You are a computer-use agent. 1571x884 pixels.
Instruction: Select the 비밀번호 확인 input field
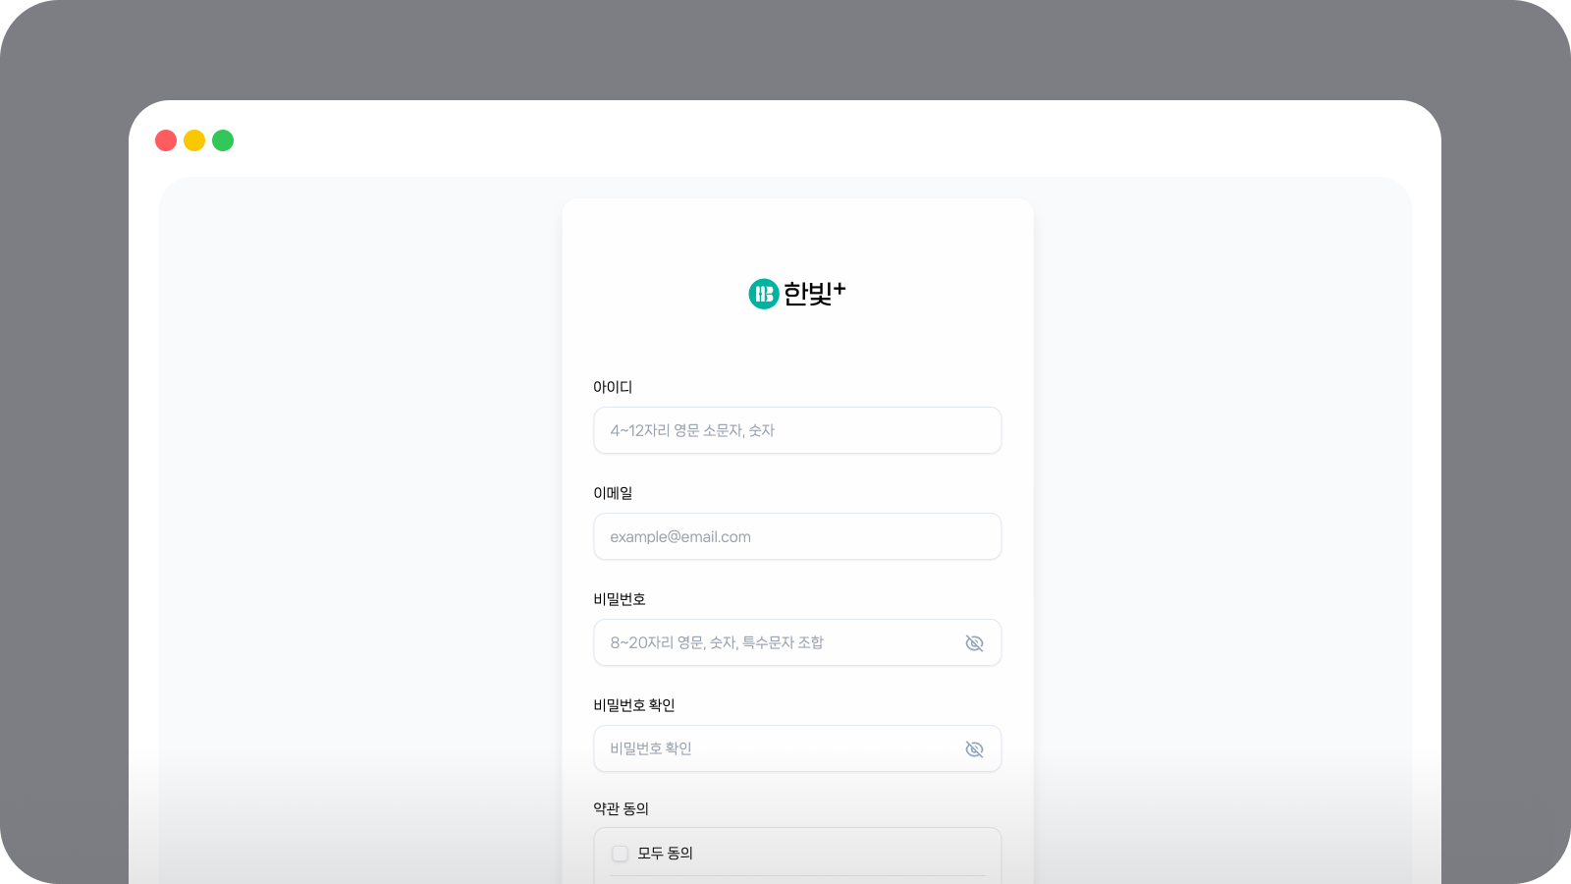click(797, 748)
